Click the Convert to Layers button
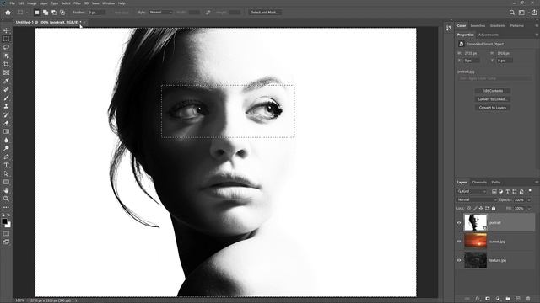Screen dimensions: 540x303 coord(493,108)
